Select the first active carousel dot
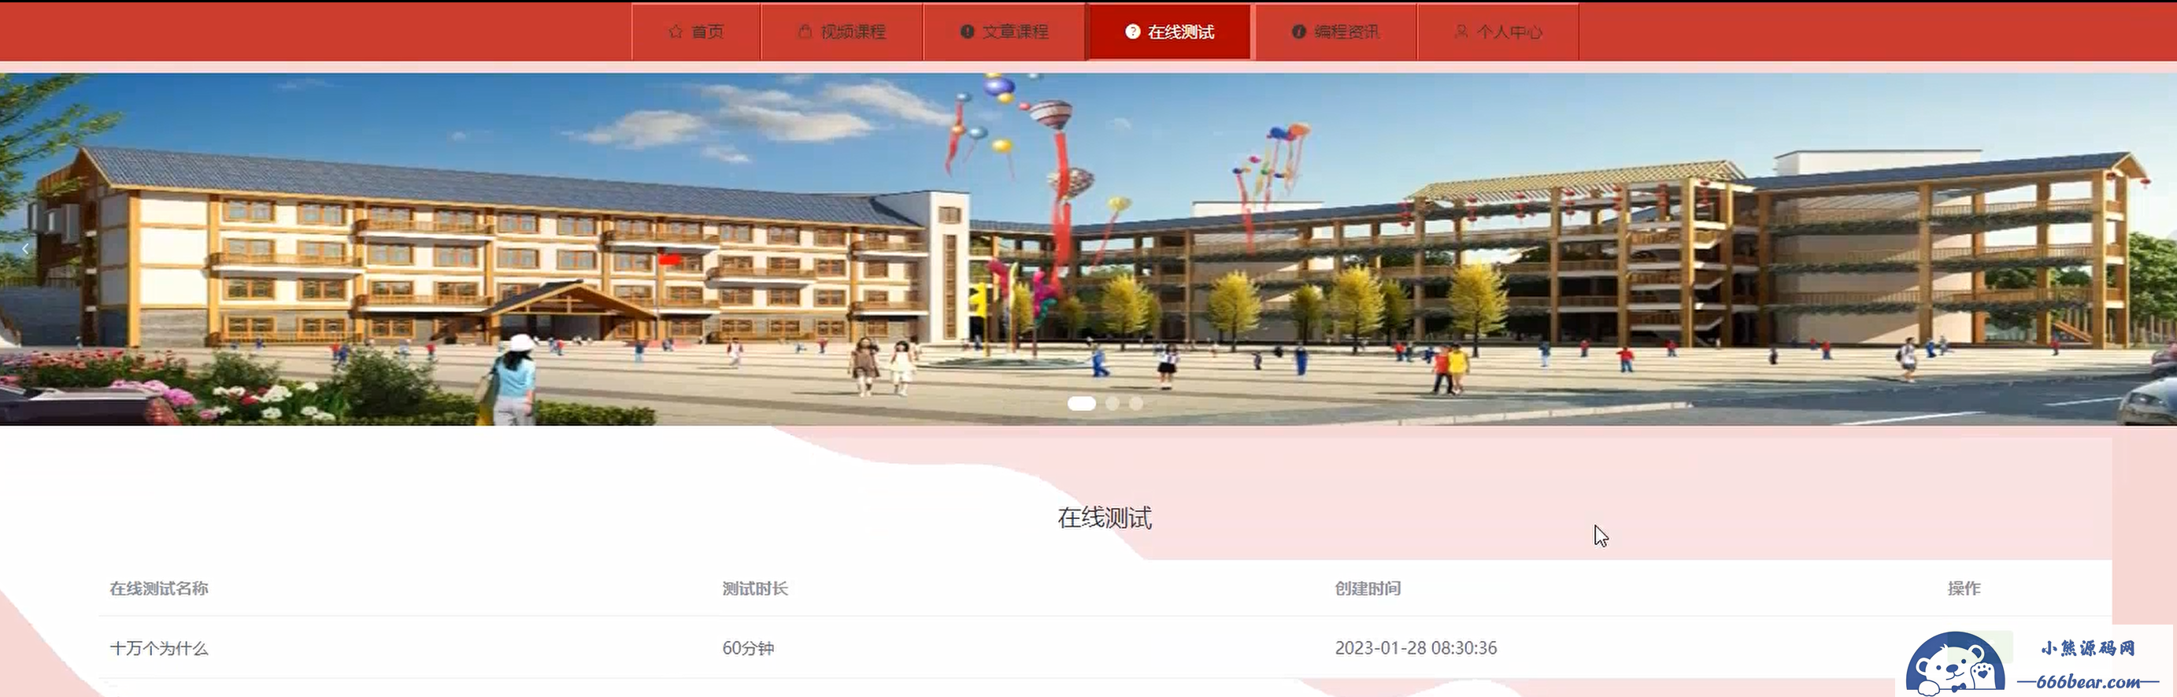 point(1082,403)
